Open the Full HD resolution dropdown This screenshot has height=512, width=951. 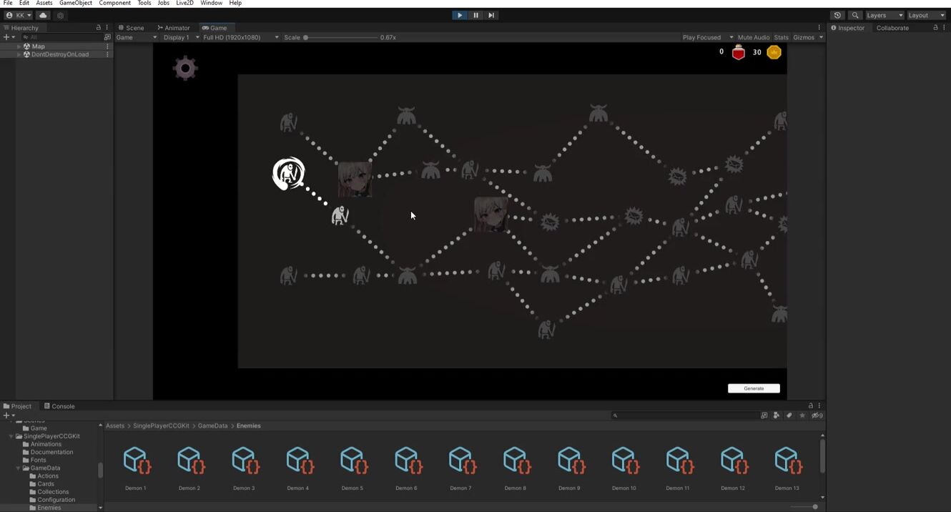[x=240, y=37]
